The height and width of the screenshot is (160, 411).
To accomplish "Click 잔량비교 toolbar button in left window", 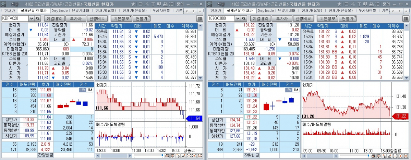I will 97,19.
